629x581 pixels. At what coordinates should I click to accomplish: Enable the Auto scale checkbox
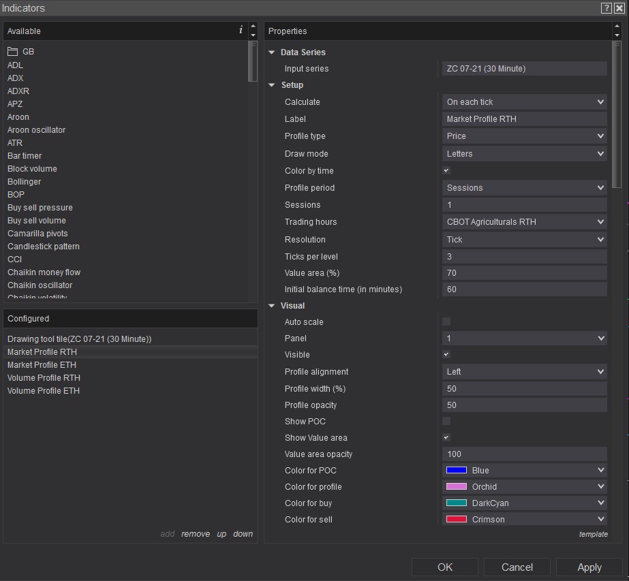pos(446,321)
